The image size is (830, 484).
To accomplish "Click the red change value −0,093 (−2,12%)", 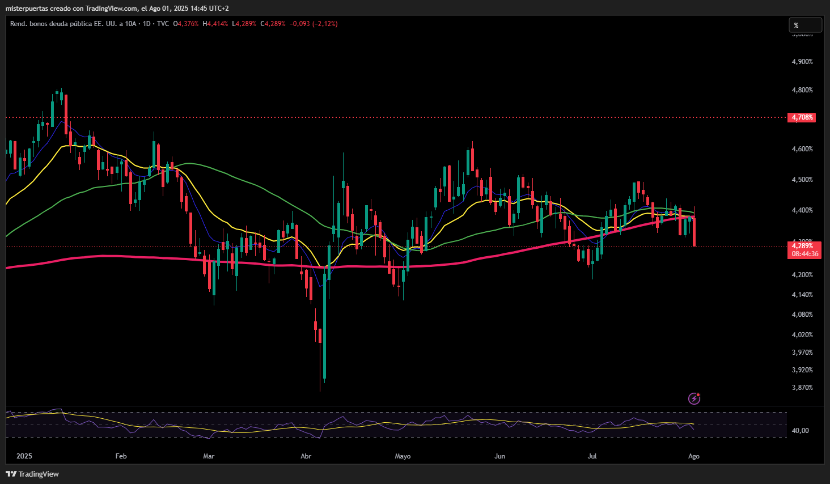I will coord(314,24).
